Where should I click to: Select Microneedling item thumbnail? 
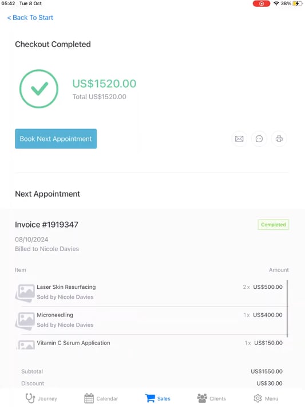click(25, 321)
